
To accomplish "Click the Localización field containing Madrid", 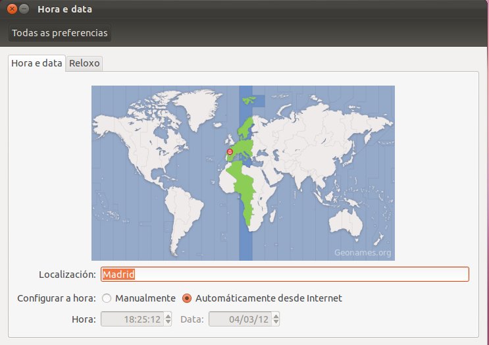I will 285,274.
